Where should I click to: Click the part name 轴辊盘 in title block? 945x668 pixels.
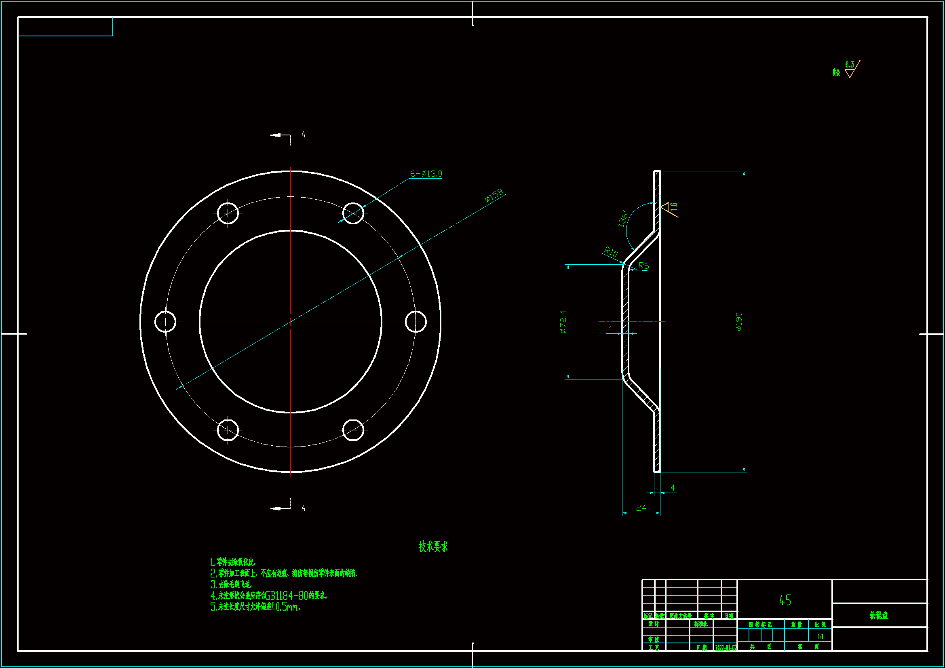tap(879, 615)
